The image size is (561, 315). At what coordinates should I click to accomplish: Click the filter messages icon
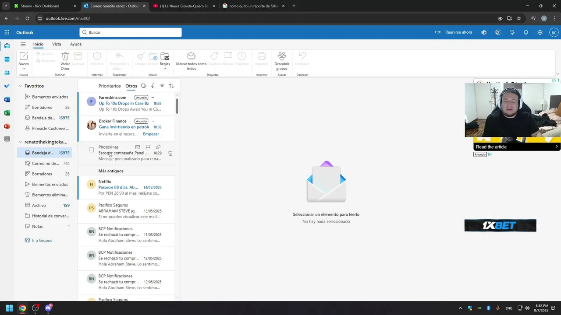click(162, 86)
